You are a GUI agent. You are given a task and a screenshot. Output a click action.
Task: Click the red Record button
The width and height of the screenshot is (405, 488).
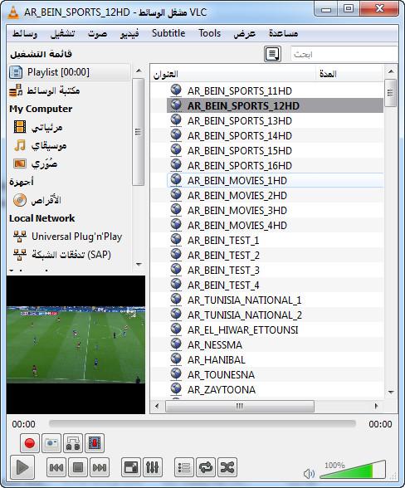30,443
